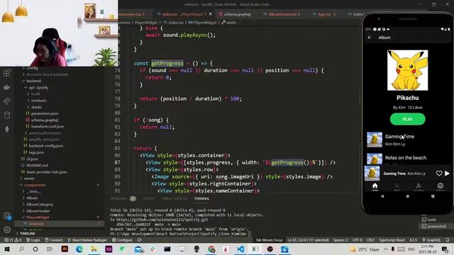Click the GraphQL status bar item
454x255 pixels.
(431, 240)
